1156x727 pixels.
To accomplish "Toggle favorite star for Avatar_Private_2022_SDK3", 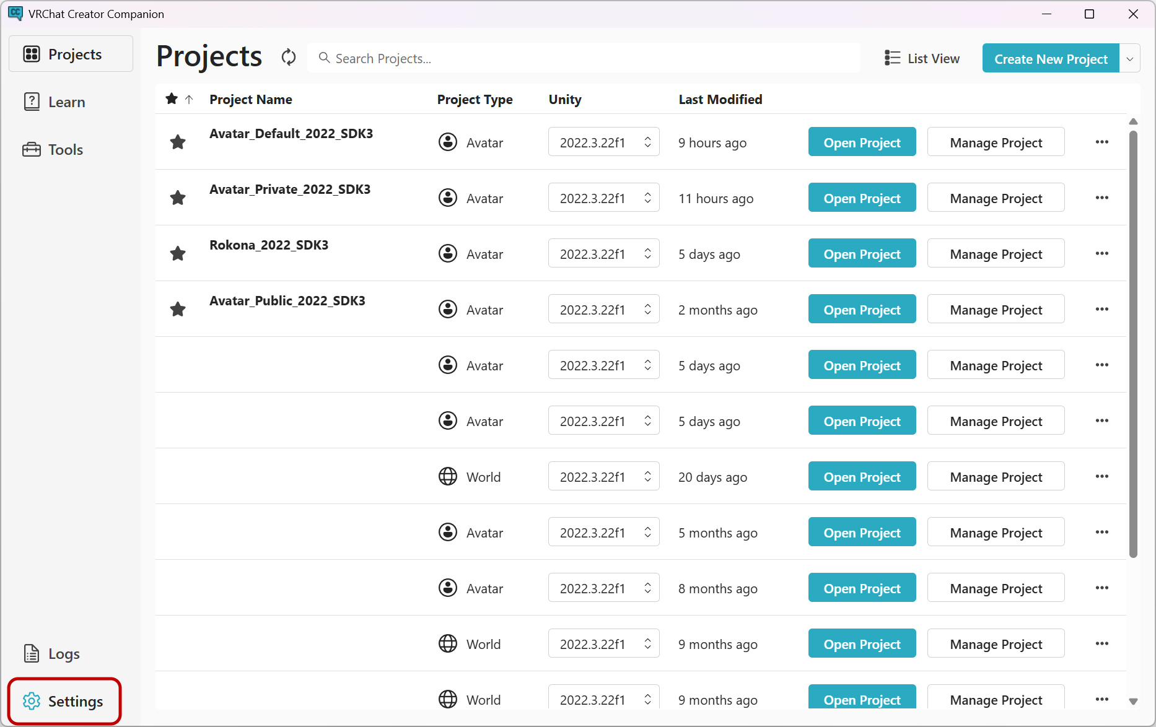I will tap(178, 198).
